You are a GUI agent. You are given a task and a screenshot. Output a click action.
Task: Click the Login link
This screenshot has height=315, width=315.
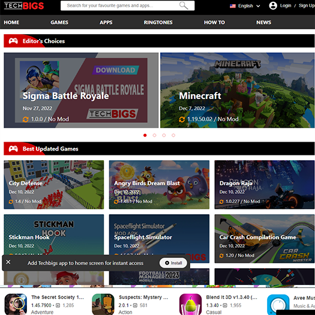point(286,5)
